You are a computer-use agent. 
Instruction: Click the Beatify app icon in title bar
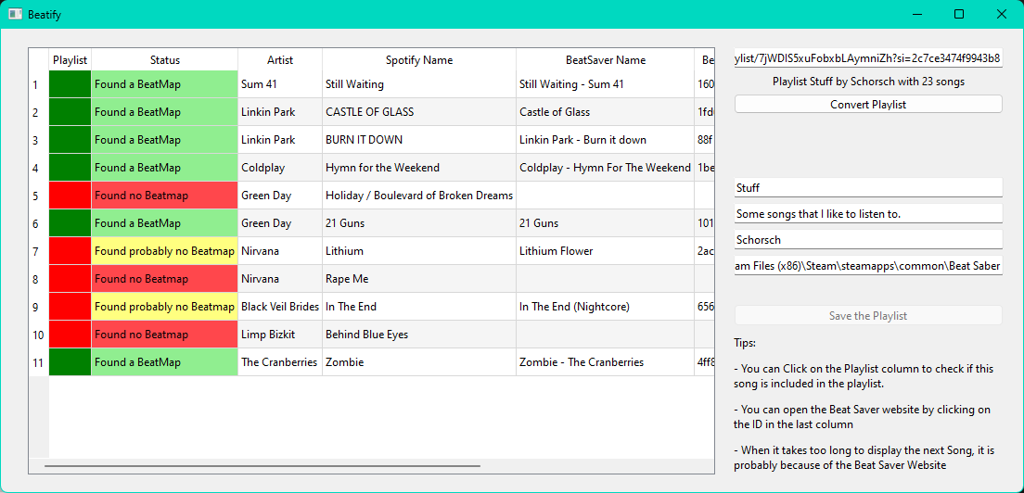click(x=16, y=14)
